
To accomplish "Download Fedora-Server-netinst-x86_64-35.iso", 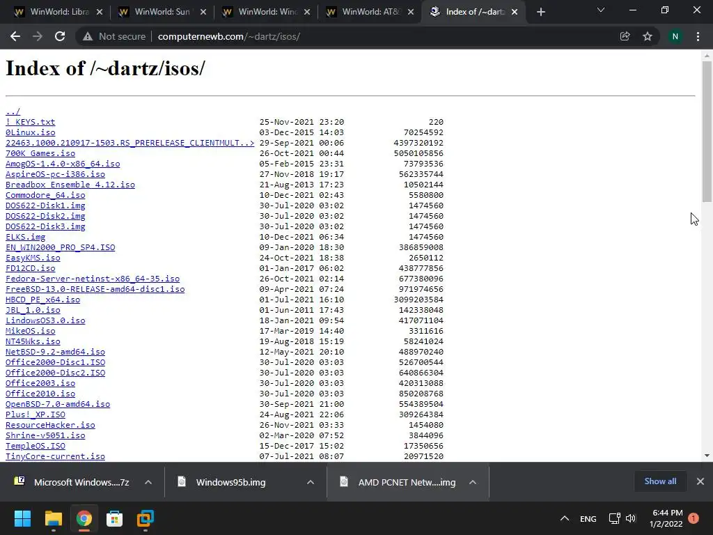I will [x=93, y=279].
